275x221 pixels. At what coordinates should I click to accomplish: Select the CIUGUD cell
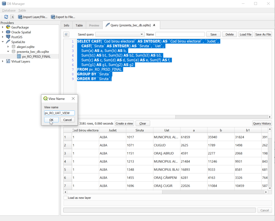(167, 145)
